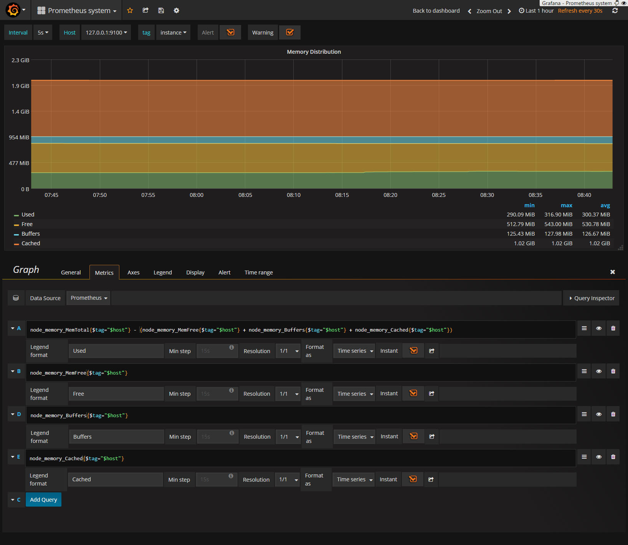Click link-to-Prometheus icon for query B
This screenshot has height=545, width=628.
431,393
